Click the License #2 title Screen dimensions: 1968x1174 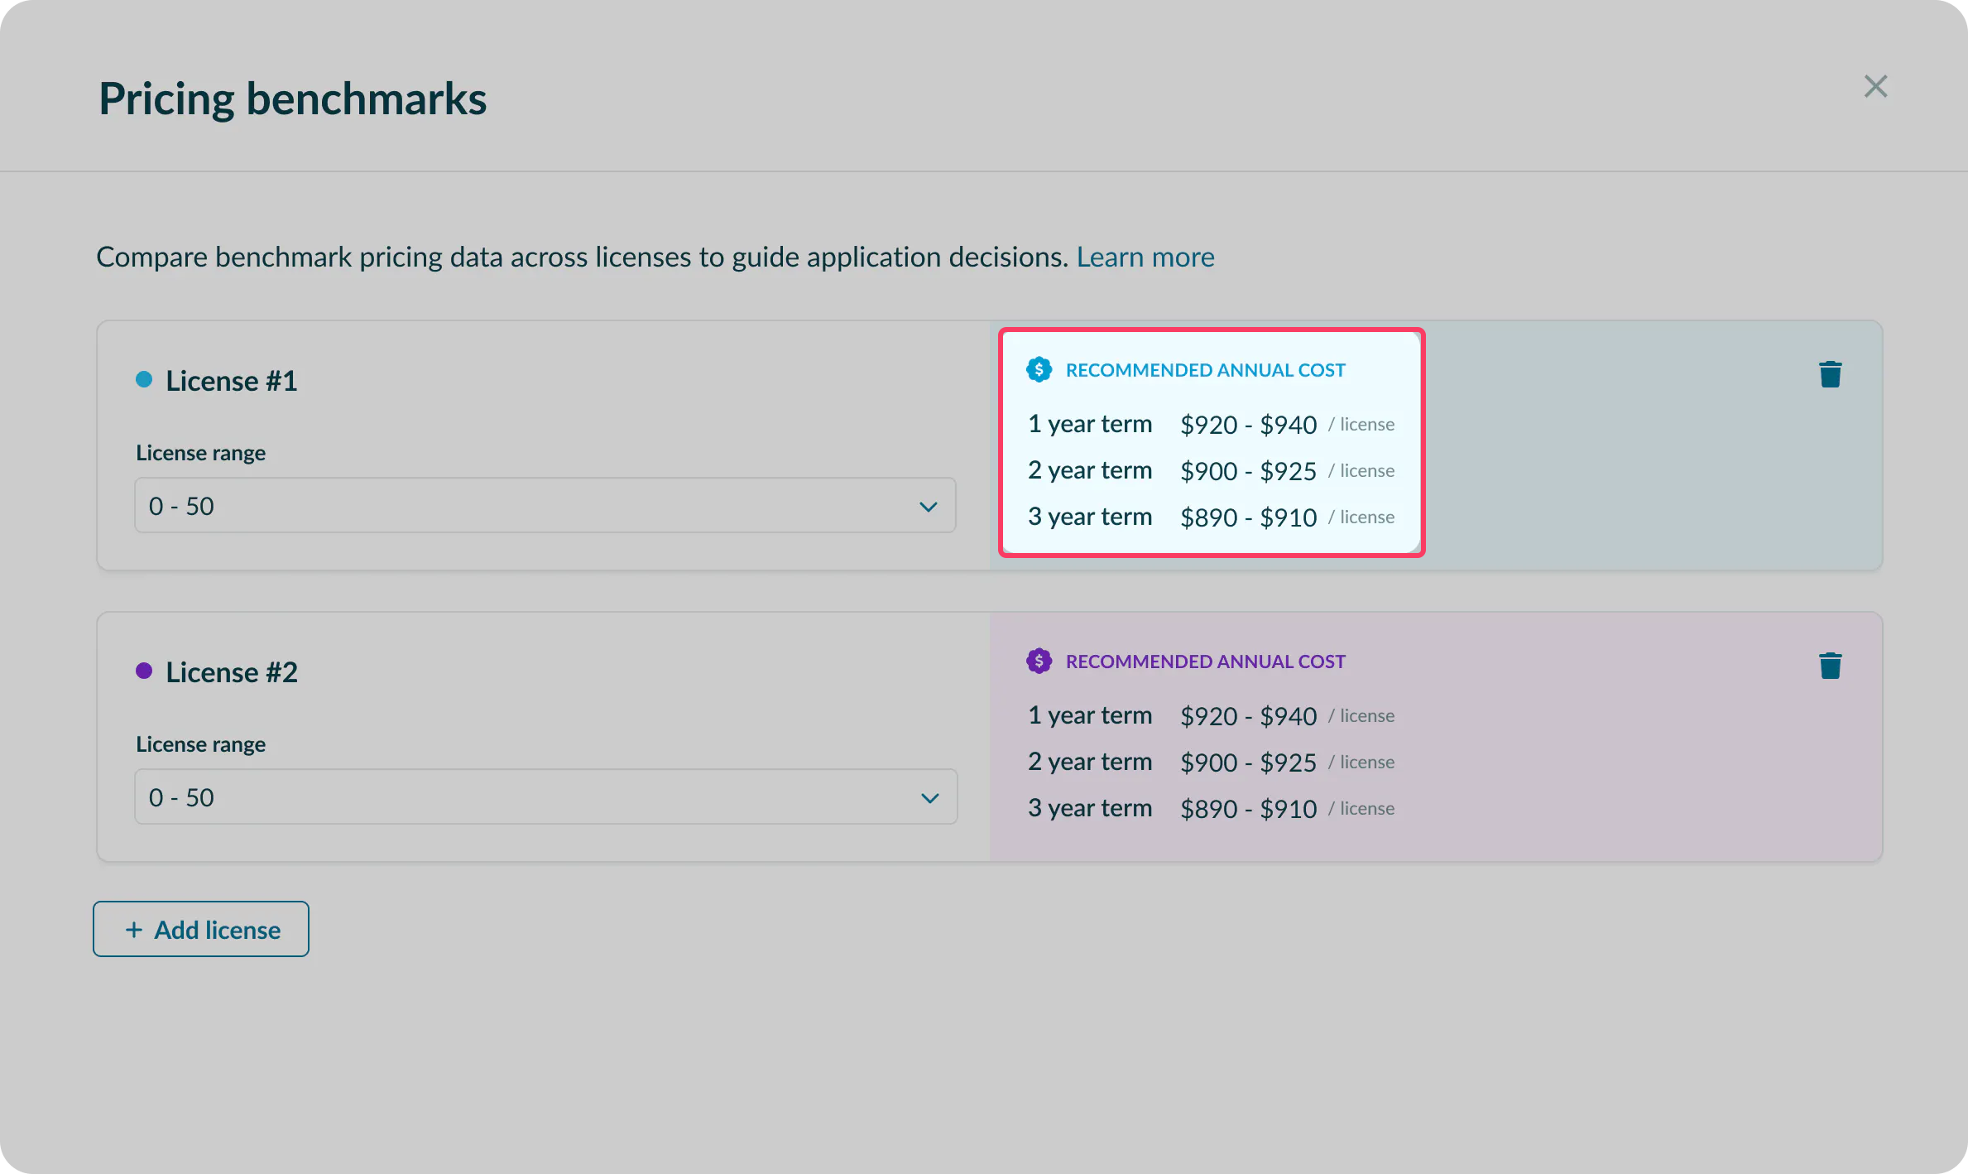[231, 672]
